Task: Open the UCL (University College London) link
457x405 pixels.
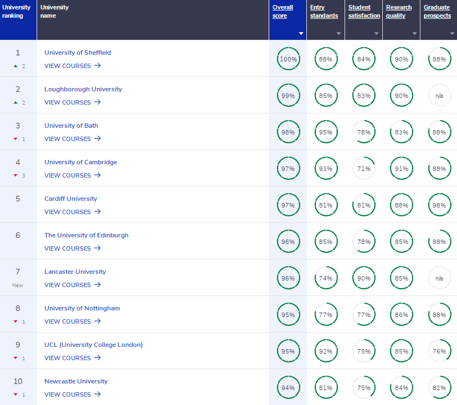Action: 94,345
